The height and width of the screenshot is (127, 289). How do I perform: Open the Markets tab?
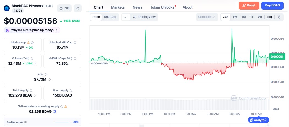point(118,7)
